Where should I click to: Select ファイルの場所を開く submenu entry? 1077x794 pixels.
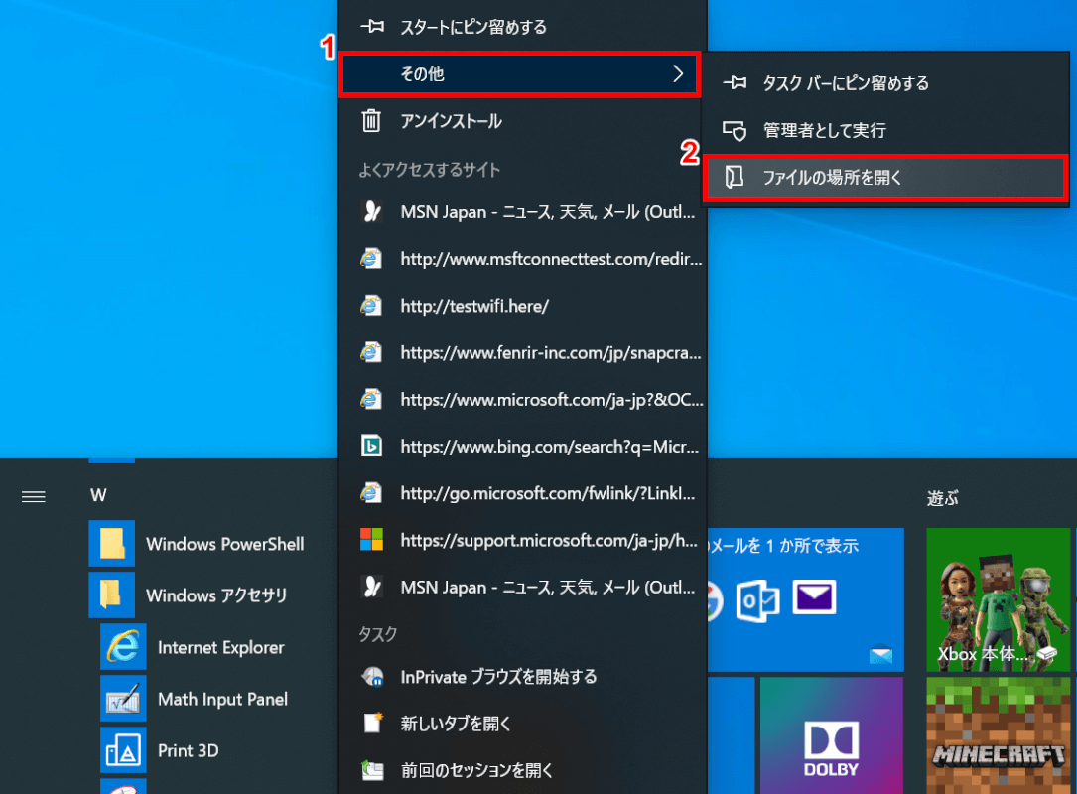click(885, 178)
